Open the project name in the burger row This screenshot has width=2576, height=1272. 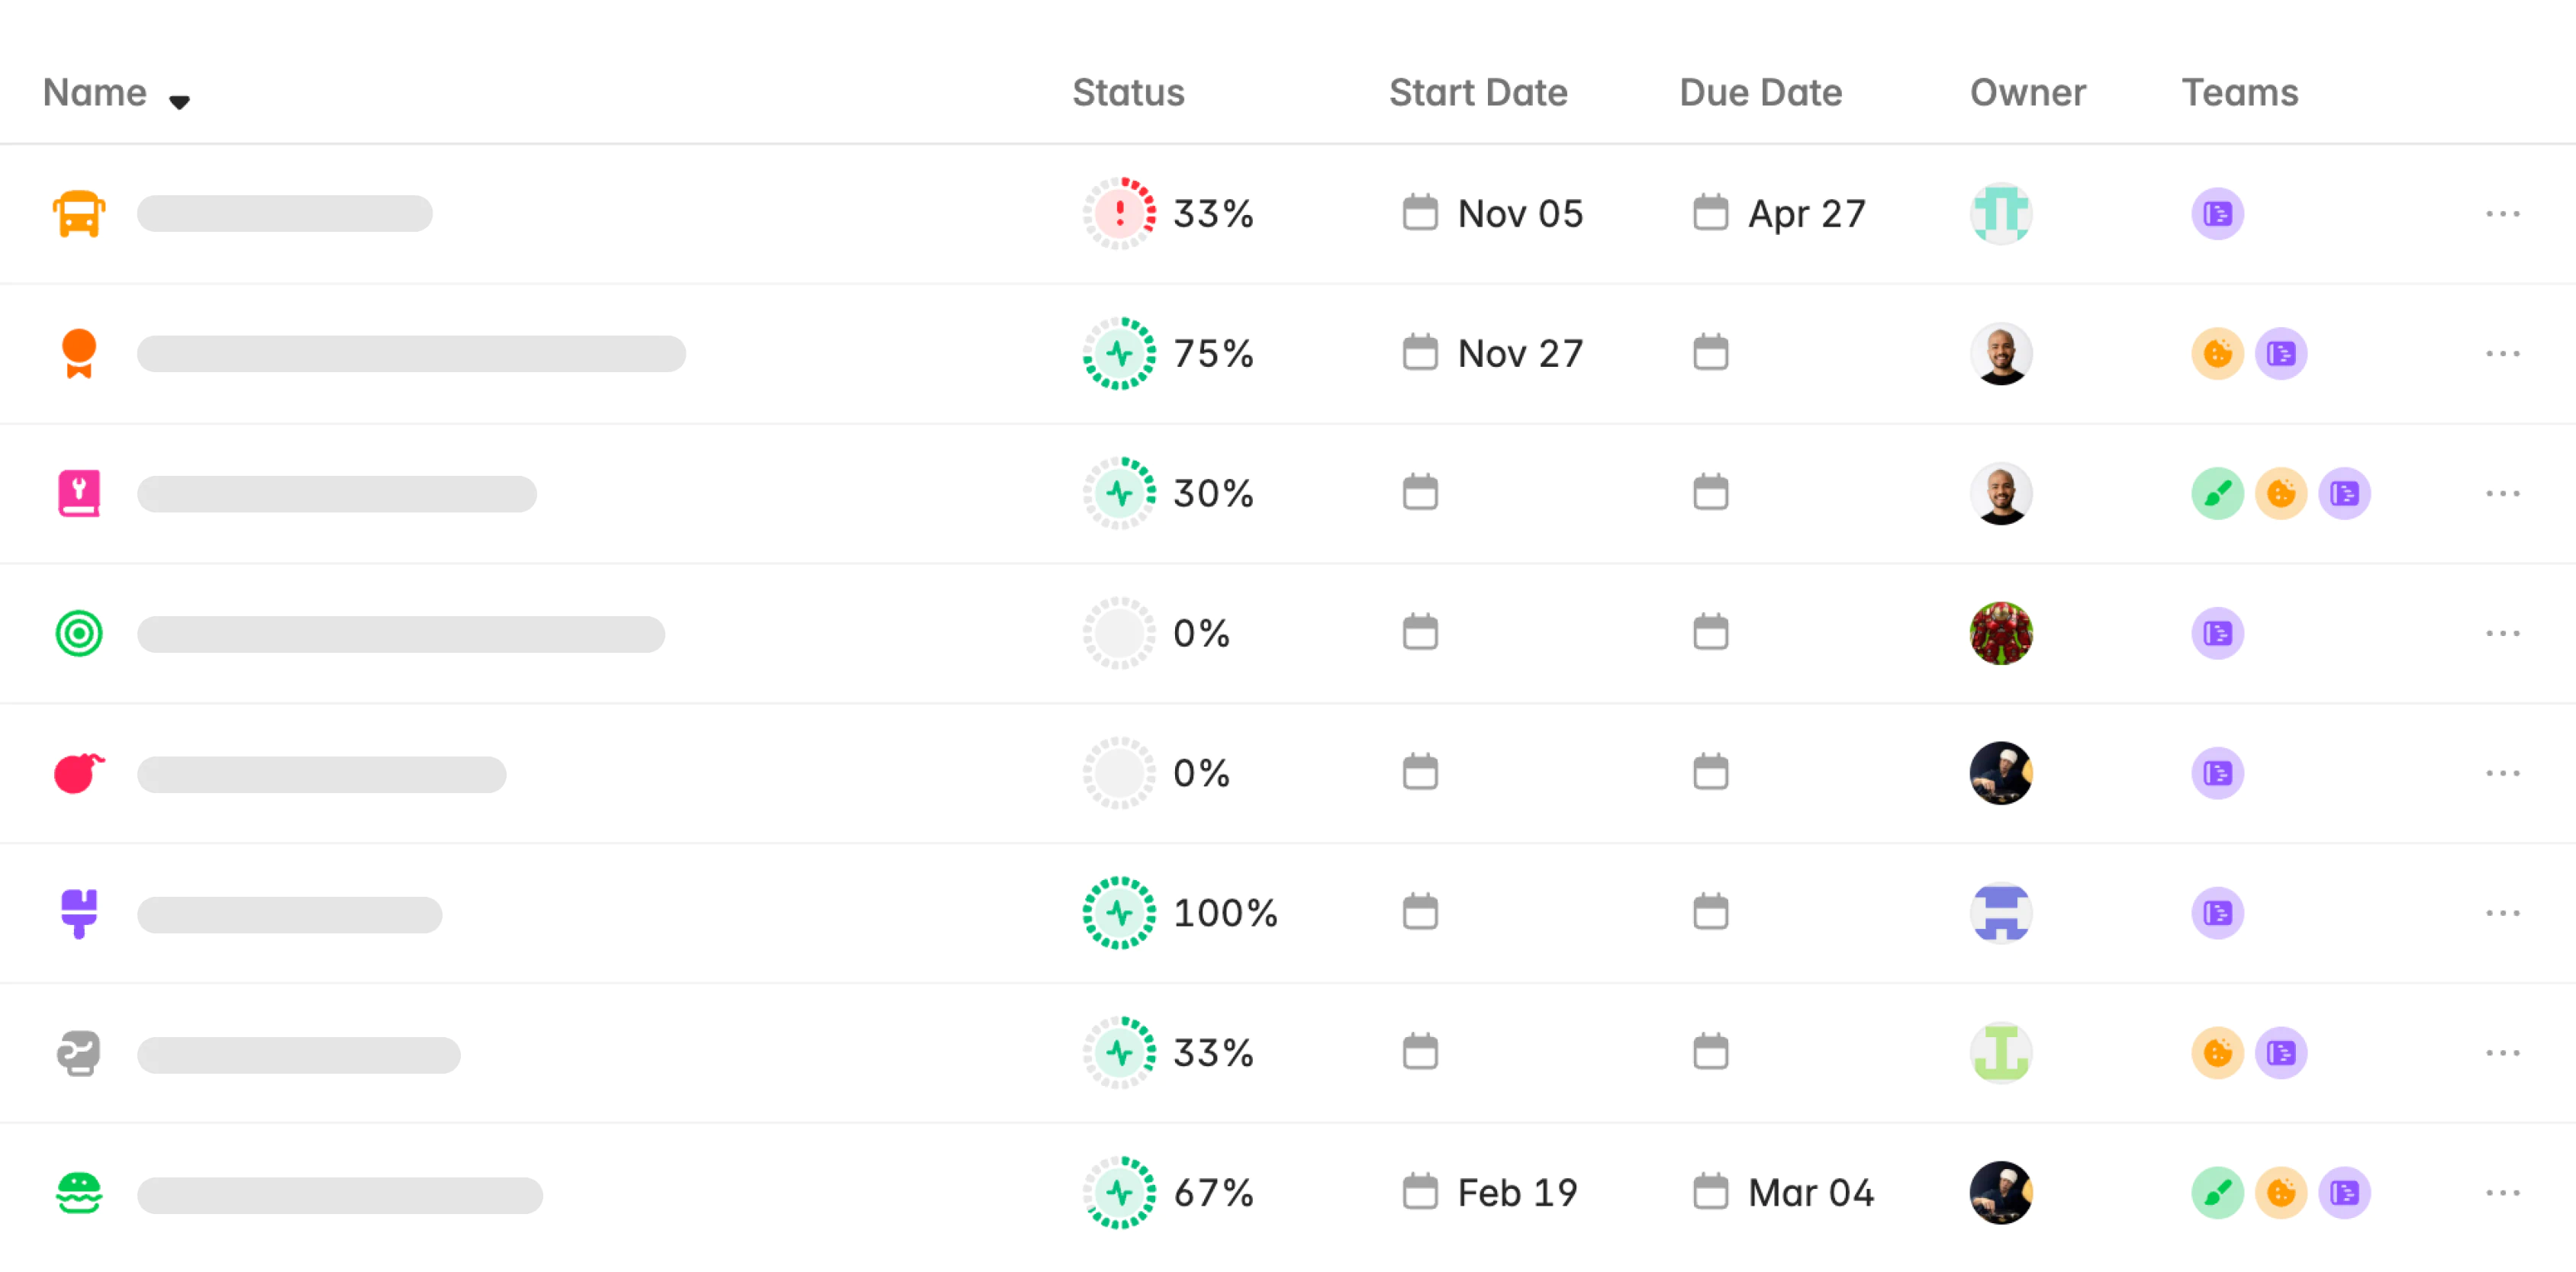point(339,1194)
